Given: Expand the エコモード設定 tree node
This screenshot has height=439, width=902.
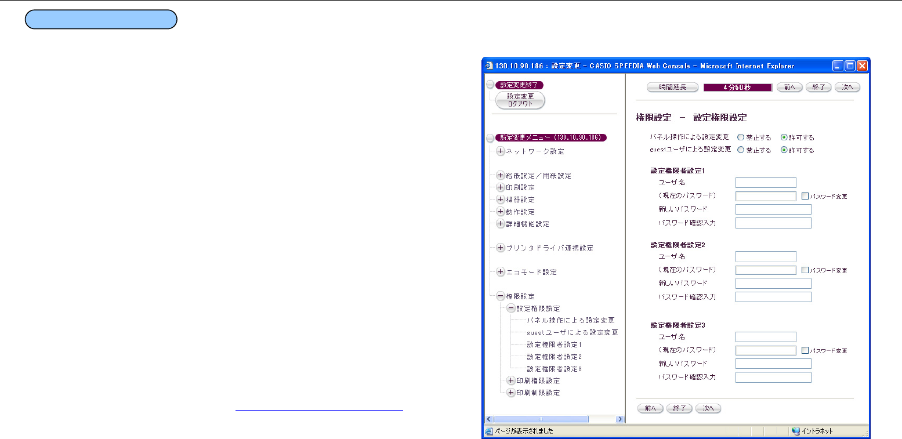Looking at the screenshot, I should pyautogui.click(x=501, y=271).
